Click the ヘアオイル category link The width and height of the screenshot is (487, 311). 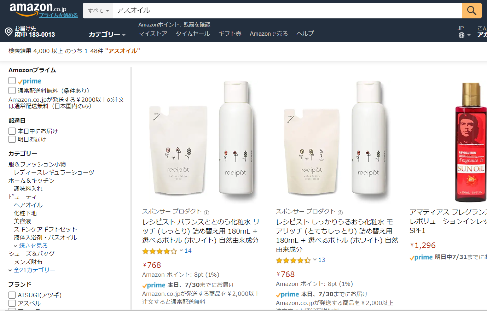click(28, 205)
